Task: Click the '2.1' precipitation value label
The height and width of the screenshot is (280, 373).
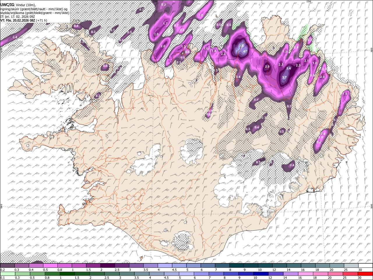Action: (x=306, y=61)
